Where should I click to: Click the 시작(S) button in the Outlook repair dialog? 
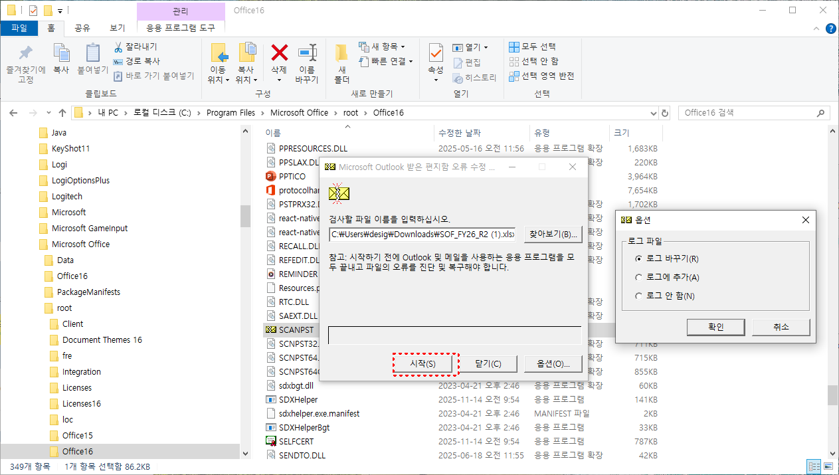pos(422,364)
